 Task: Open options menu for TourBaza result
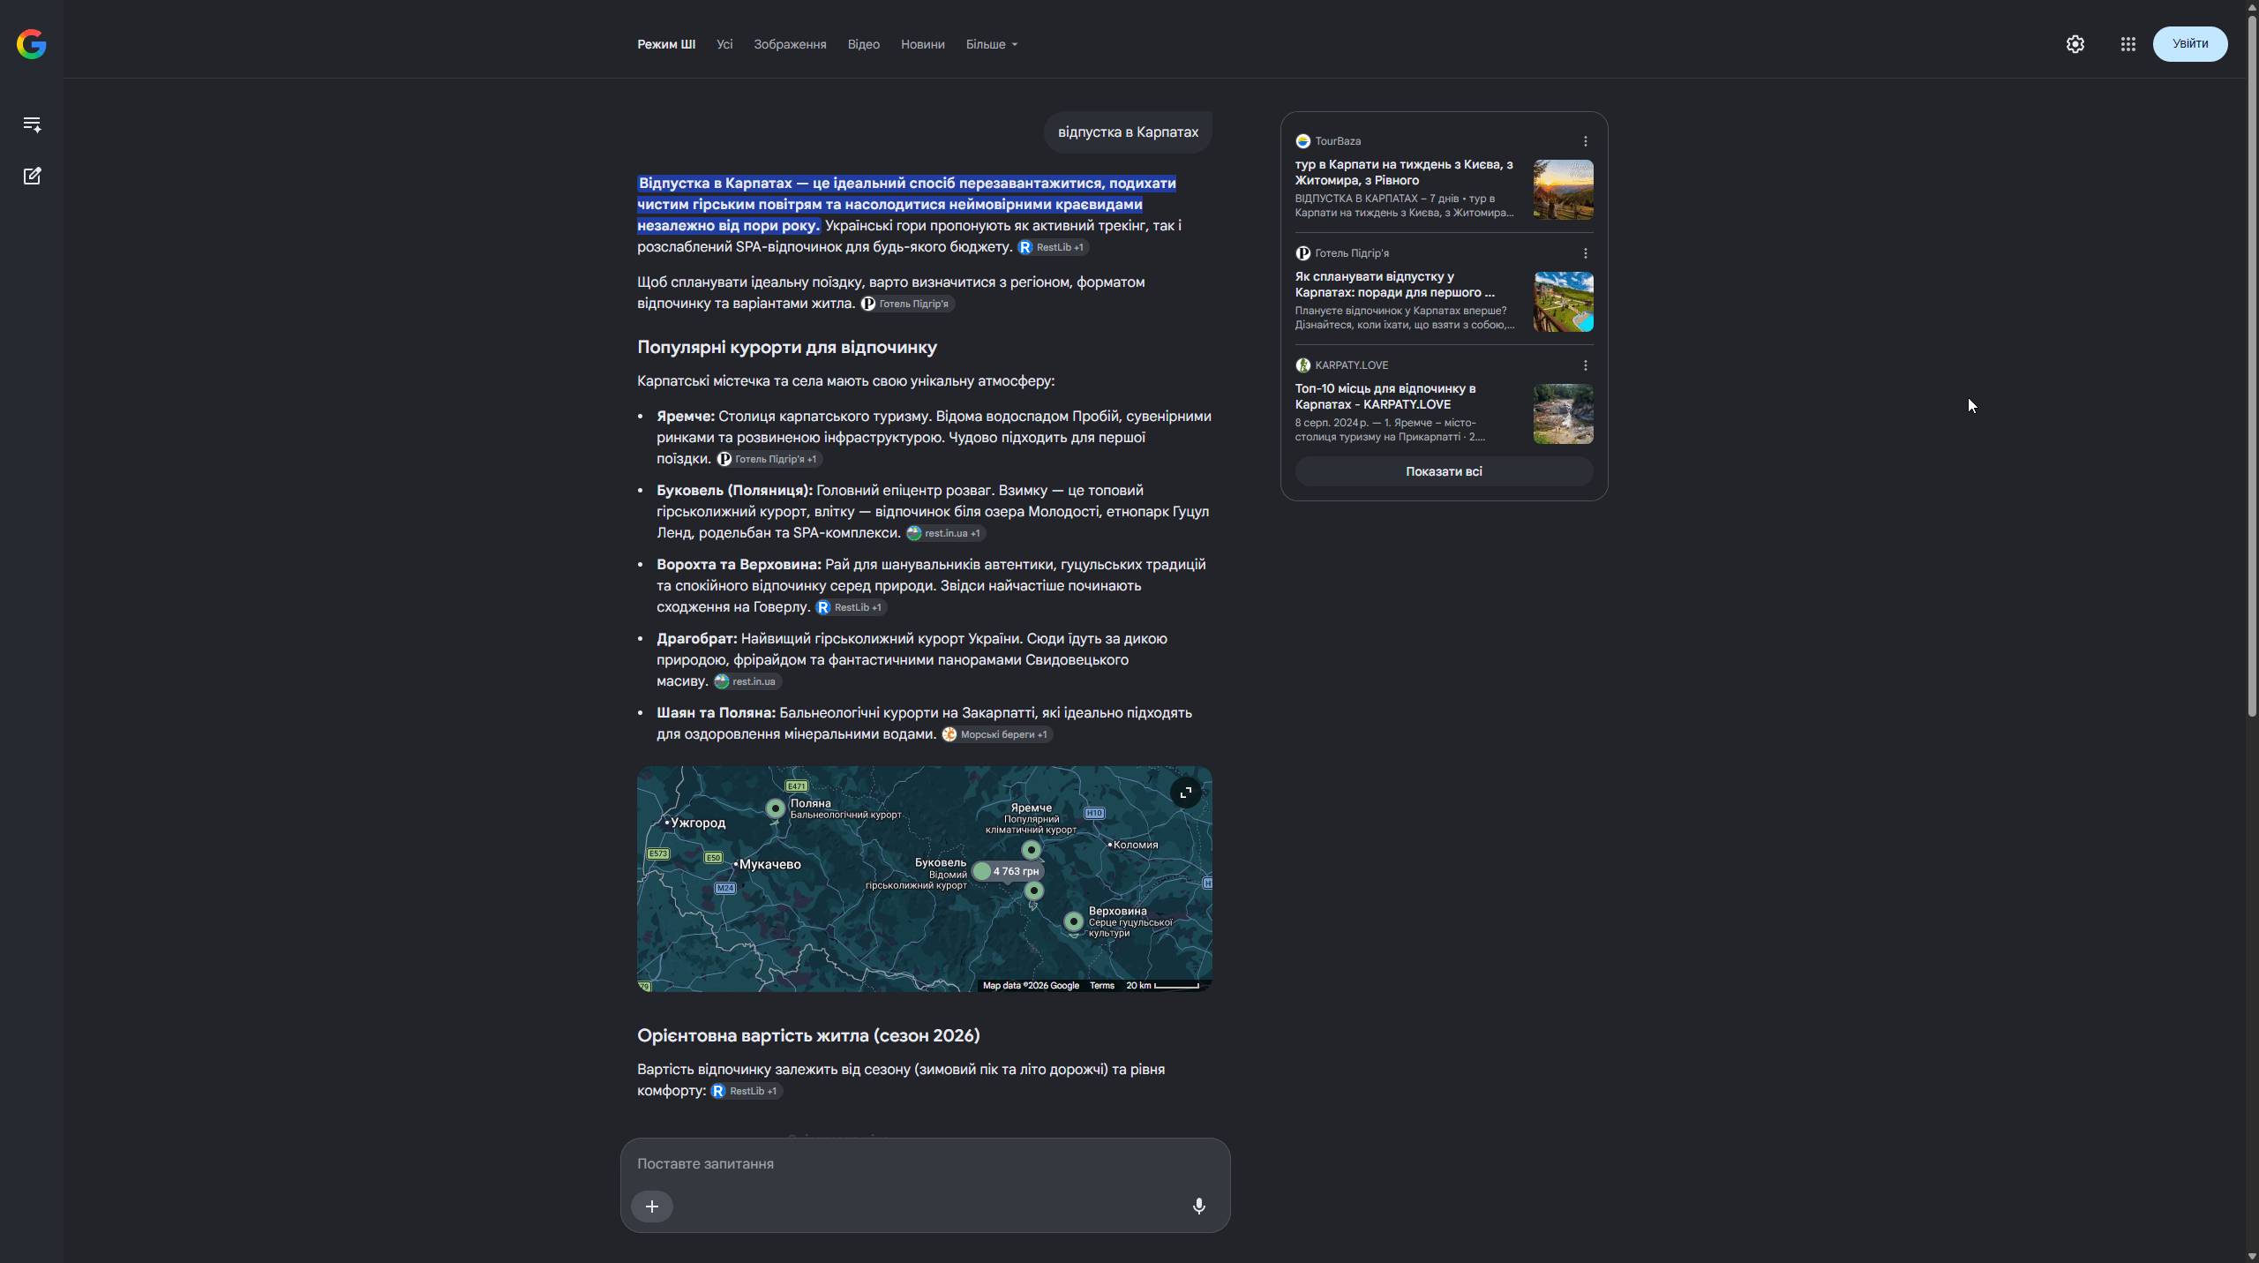point(1585,141)
